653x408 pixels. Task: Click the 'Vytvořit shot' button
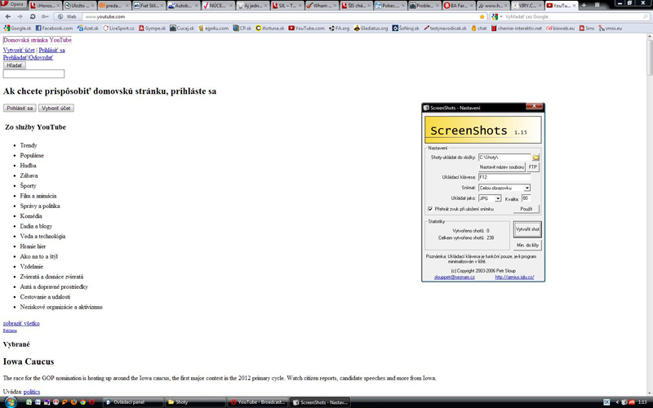click(x=527, y=229)
